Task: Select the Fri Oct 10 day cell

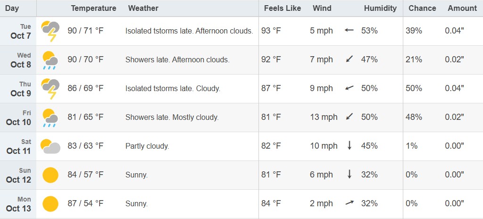Action: click(19, 118)
